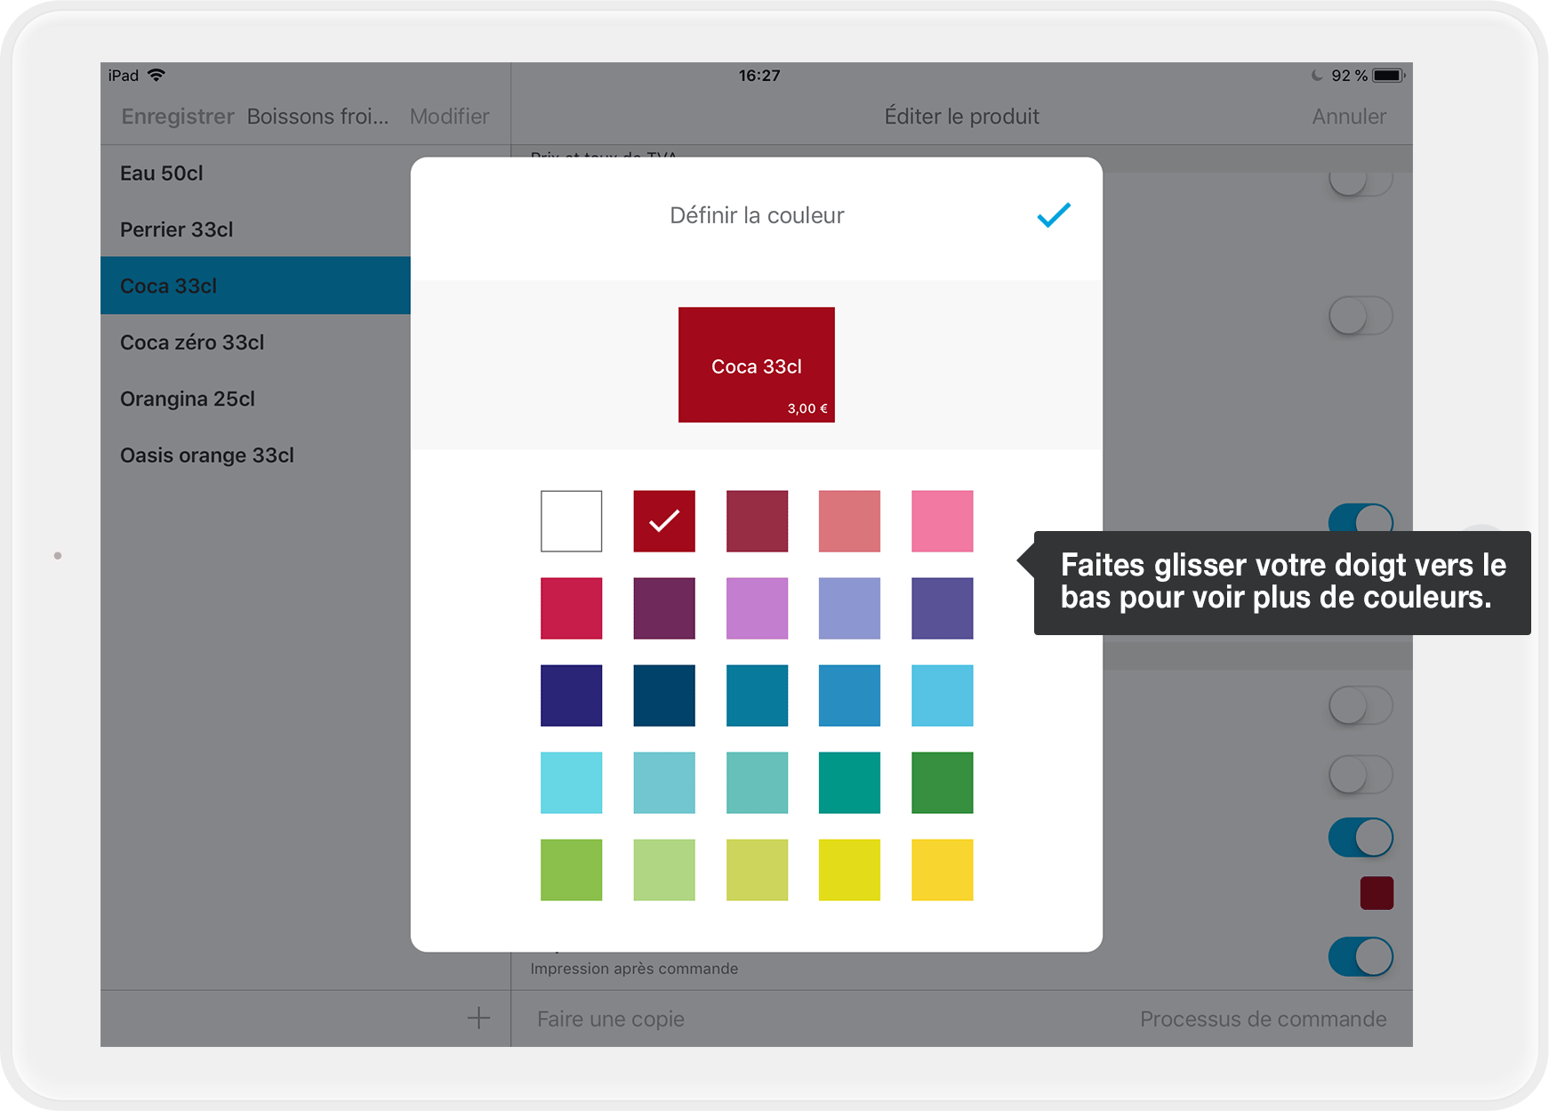Tap the Wi-Fi status icon
Screen dimensions: 1549x1111
(x=157, y=75)
